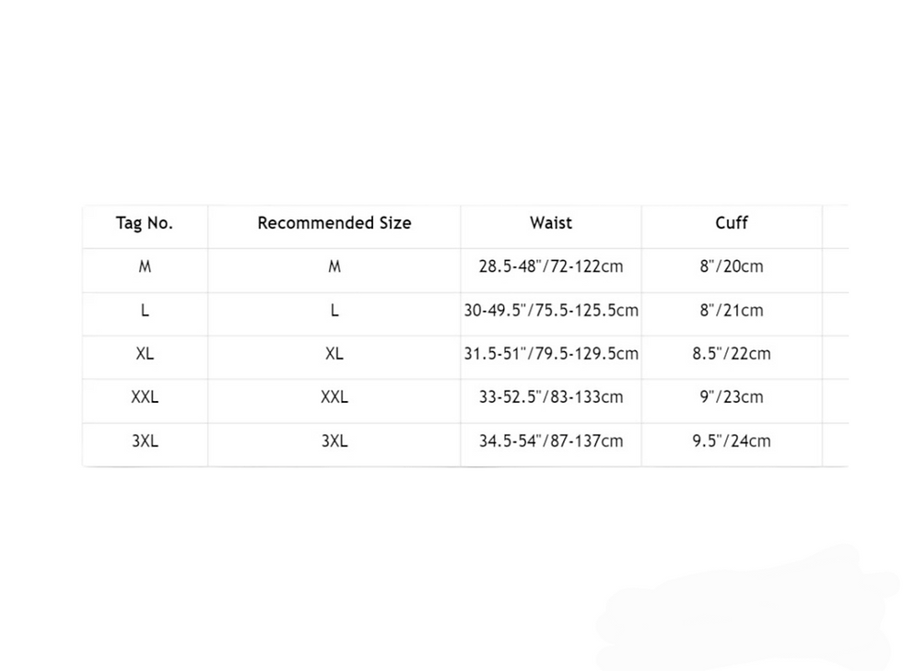Screen dimensions: 903x671
Task: Click the cuff value 8"/21cm
Action: click(x=732, y=311)
